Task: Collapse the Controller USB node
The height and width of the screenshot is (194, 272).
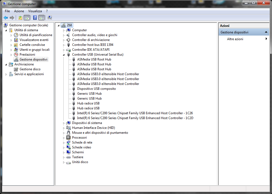Action: (64, 55)
